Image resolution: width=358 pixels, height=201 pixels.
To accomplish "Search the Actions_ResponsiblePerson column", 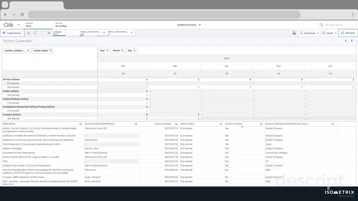I will click(x=136, y=124).
